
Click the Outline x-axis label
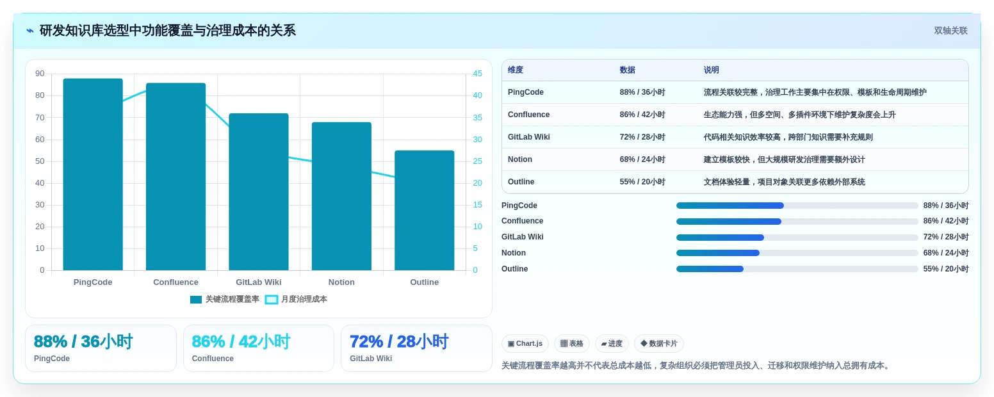pos(424,282)
